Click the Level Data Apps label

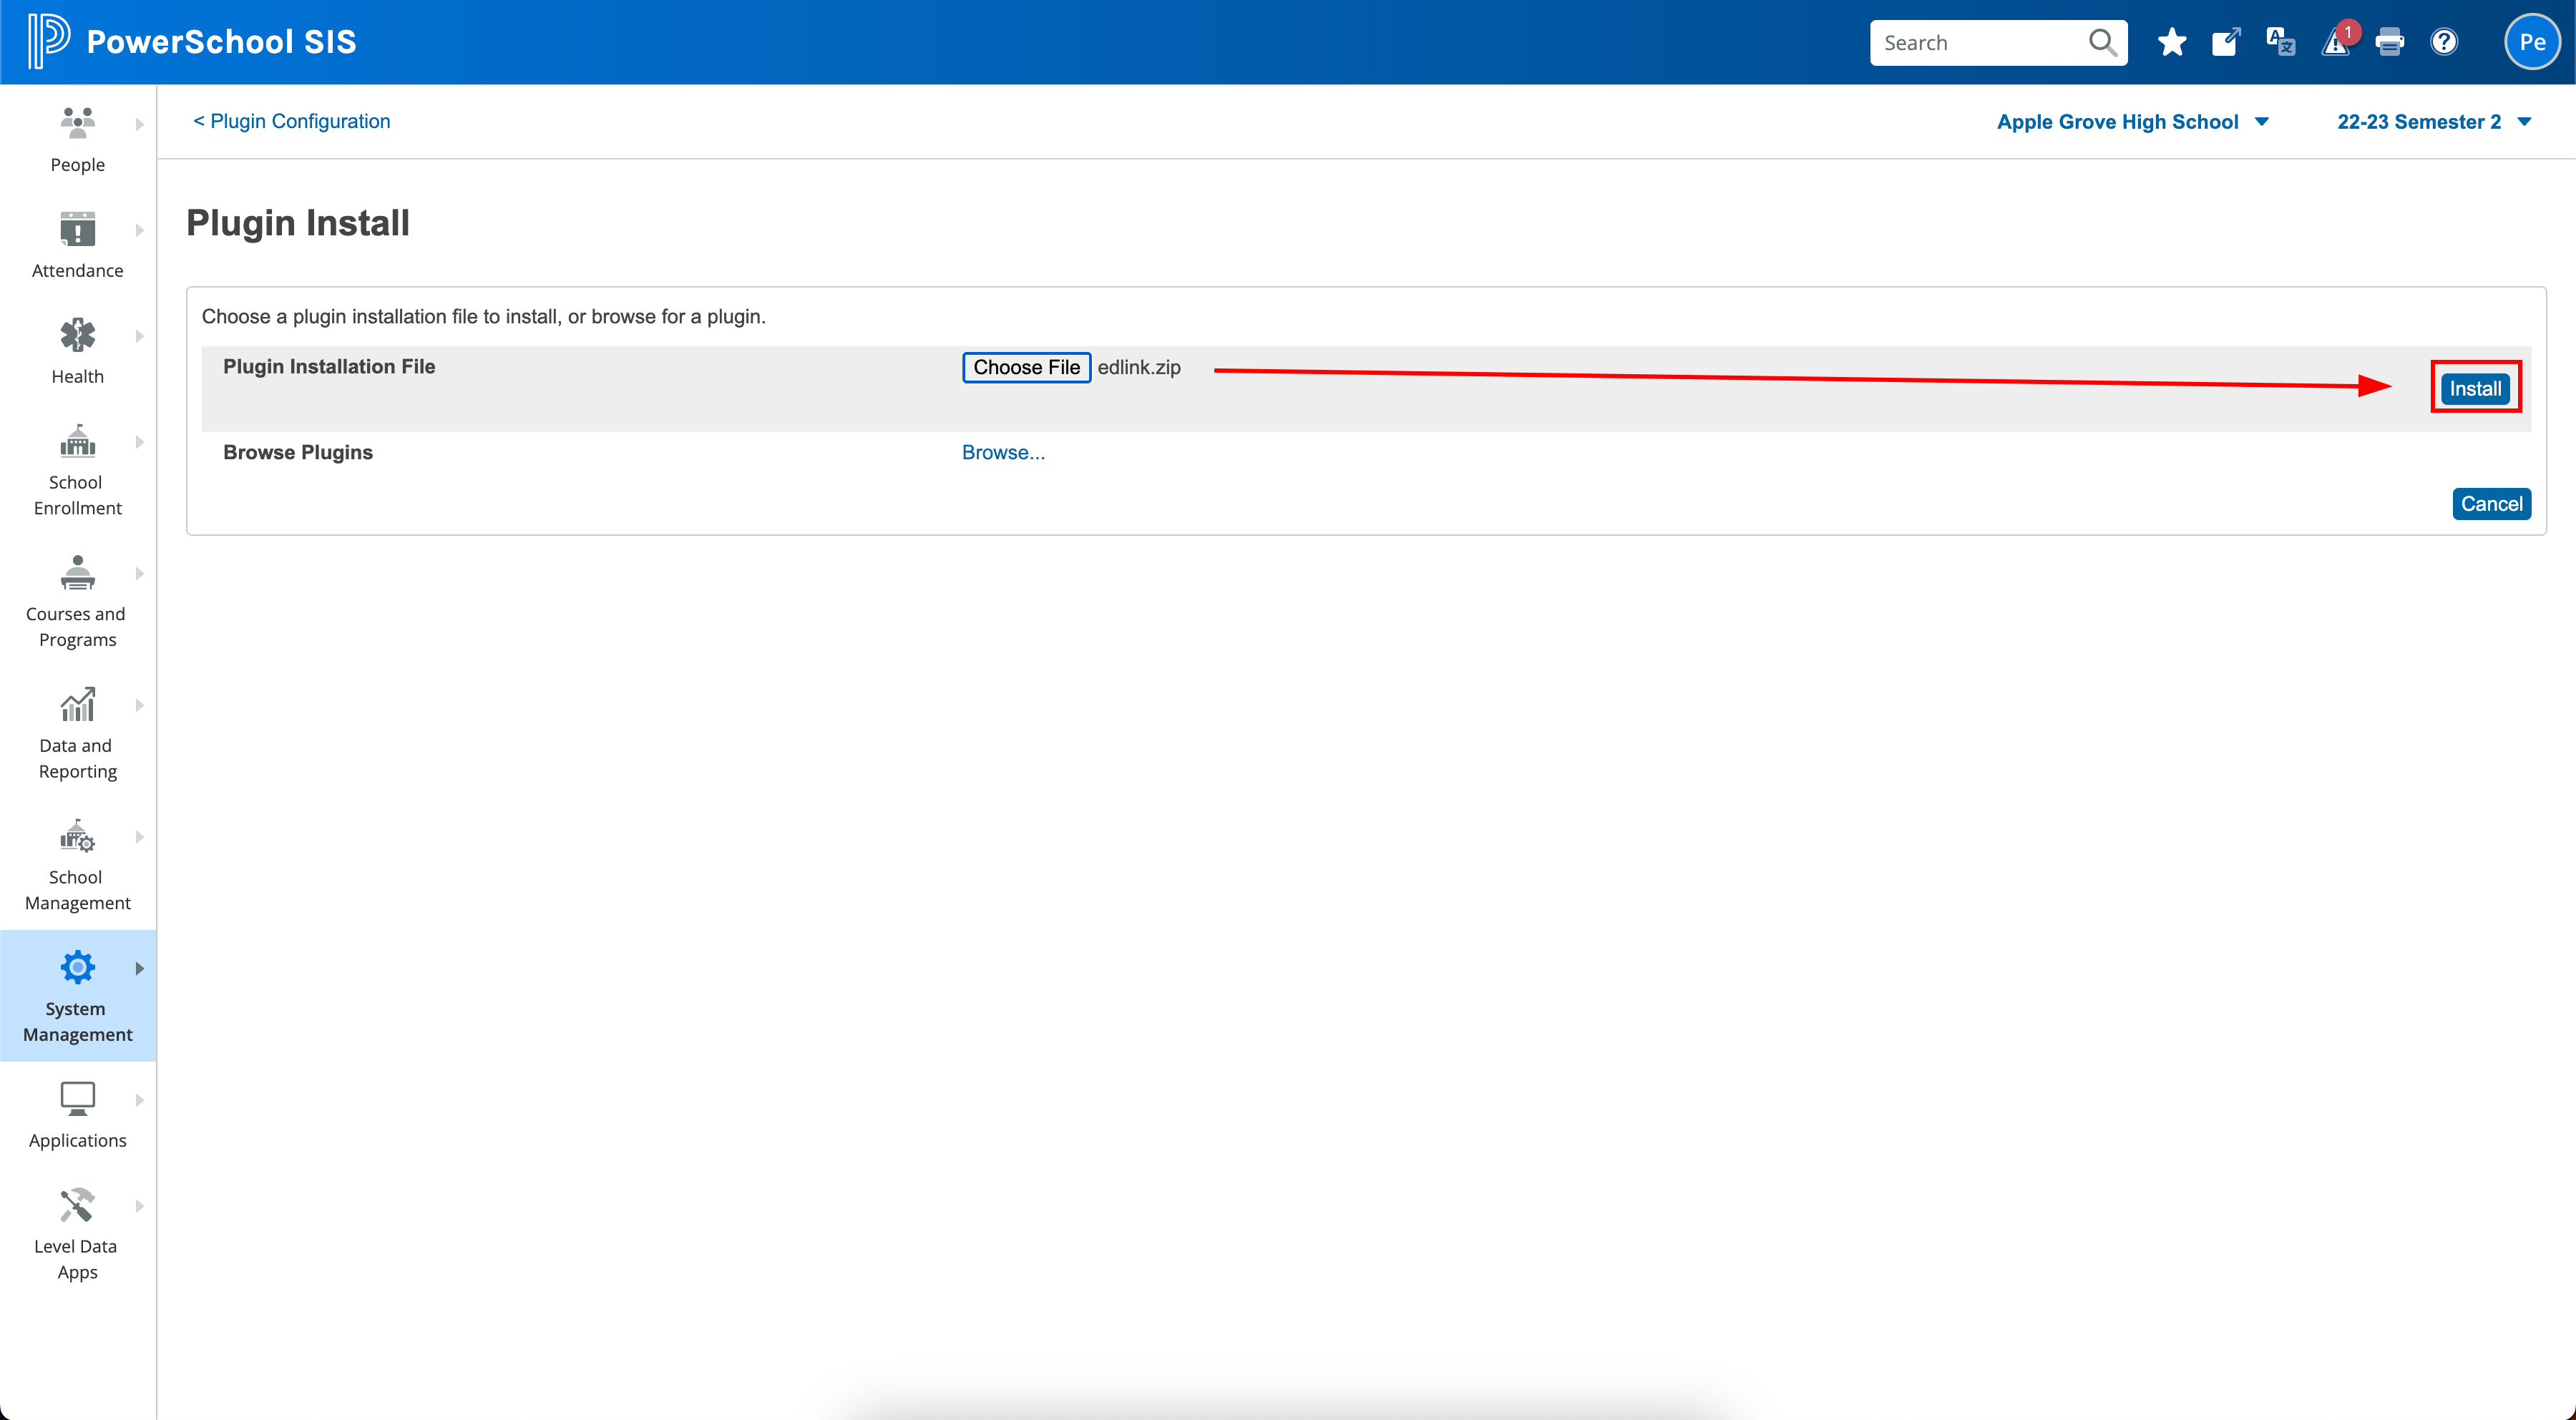pyautogui.click(x=77, y=1259)
